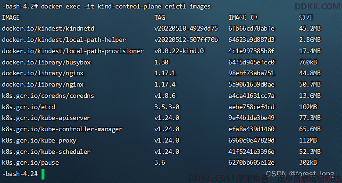Click the k8s.gcr.io/coredns/coredns entry

[x=48, y=96]
